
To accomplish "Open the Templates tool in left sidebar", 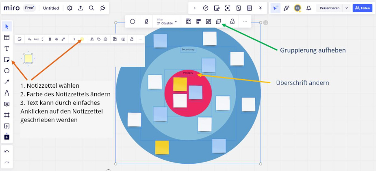I will 7,38.
